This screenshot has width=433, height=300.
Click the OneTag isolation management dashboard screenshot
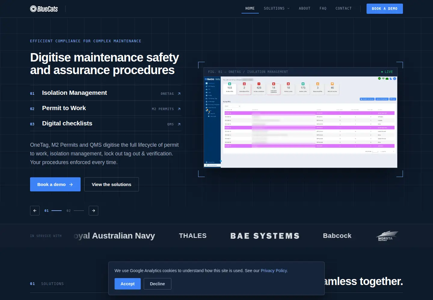pyautogui.click(x=300, y=121)
